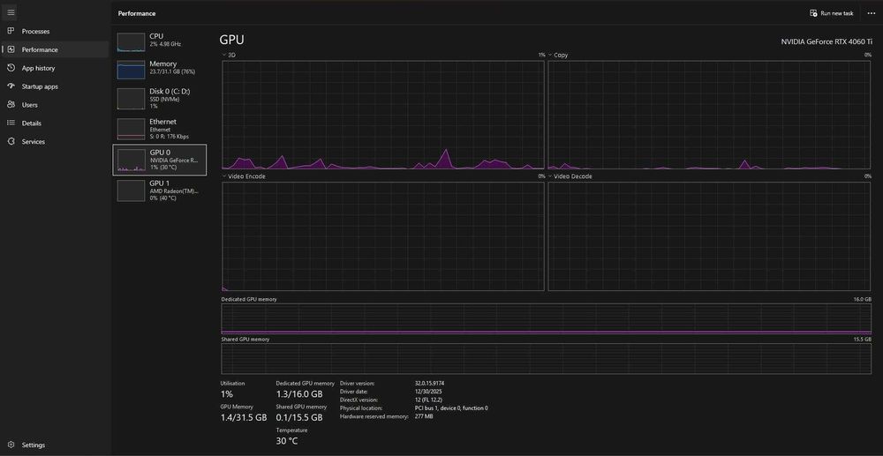
Task: Open the Processes page icon
Action: [11, 31]
